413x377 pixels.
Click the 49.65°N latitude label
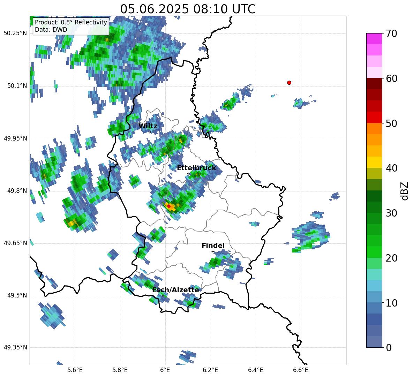[15, 243]
